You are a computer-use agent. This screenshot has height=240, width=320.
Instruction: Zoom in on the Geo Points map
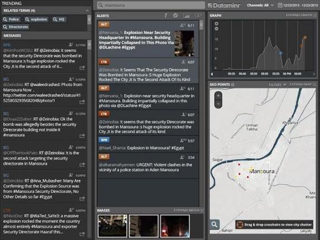218,96
